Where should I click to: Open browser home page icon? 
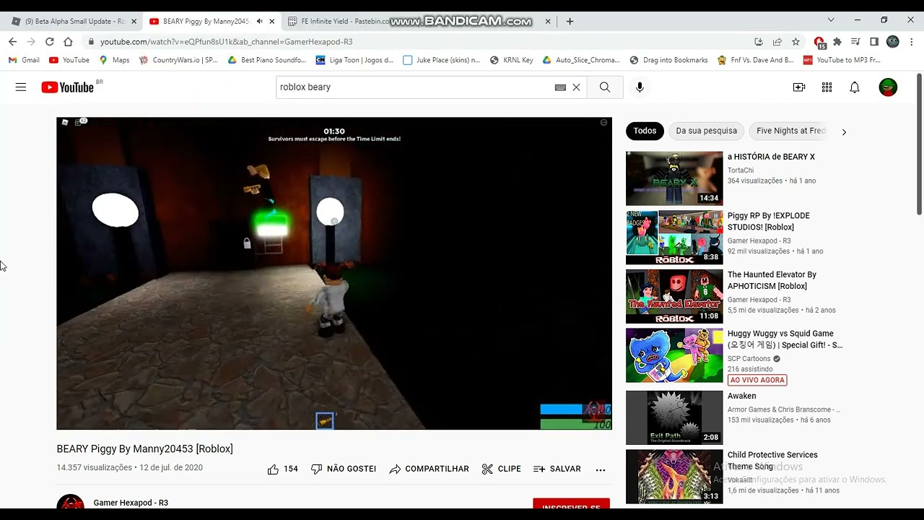coord(68,42)
